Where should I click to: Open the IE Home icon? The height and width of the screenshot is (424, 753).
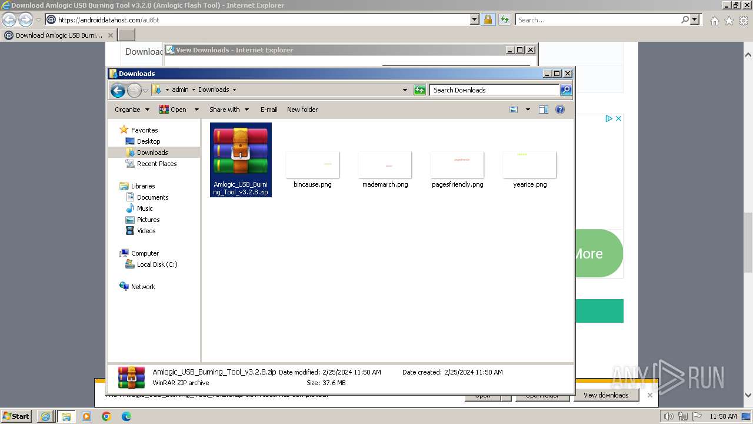[714, 21]
